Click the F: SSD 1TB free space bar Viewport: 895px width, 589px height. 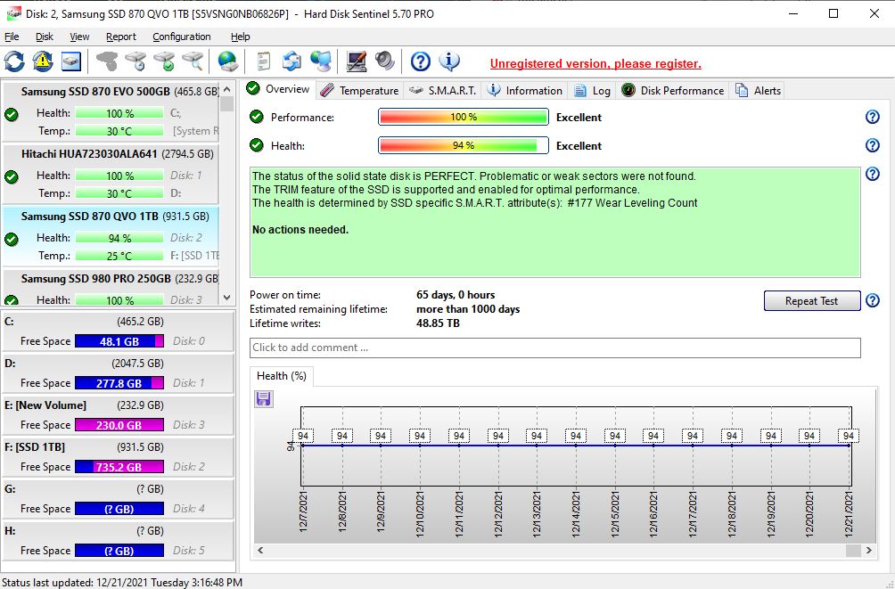[119, 467]
